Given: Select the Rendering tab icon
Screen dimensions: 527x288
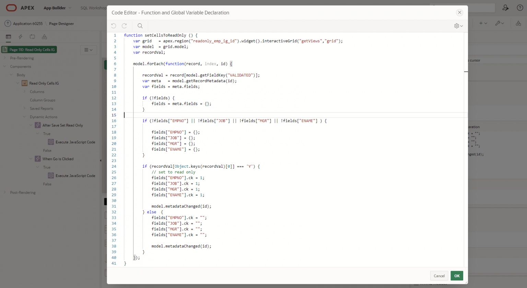Looking at the screenshot, I should 8,37.
